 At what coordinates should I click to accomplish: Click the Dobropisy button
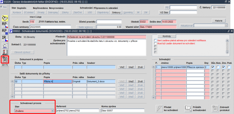(53, 13)
